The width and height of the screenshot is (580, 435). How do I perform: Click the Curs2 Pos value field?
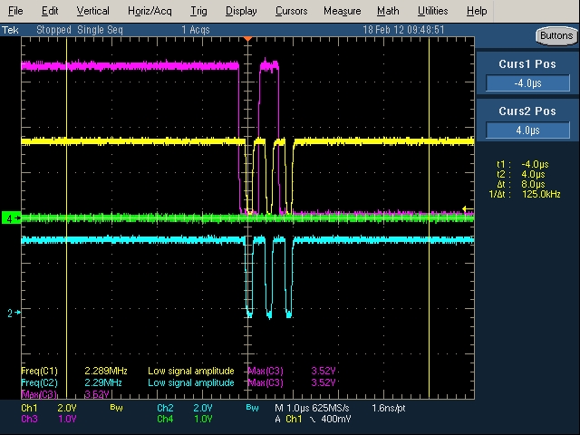[x=527, y=130]
